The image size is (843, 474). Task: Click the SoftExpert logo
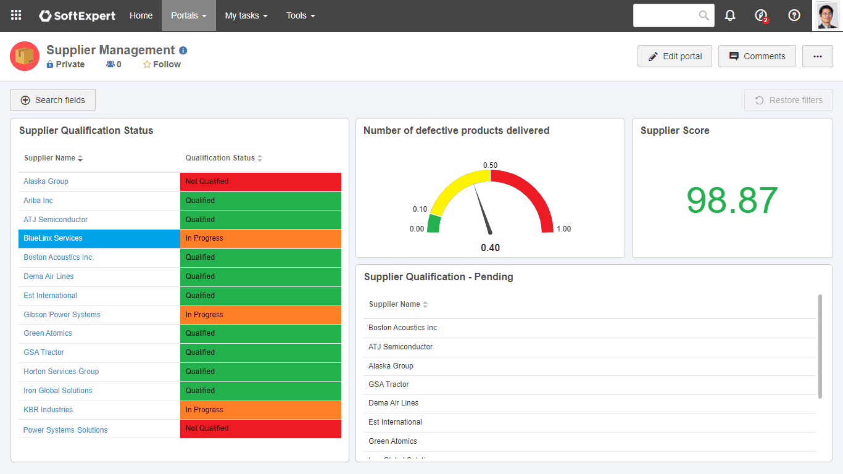coord(77,15)
